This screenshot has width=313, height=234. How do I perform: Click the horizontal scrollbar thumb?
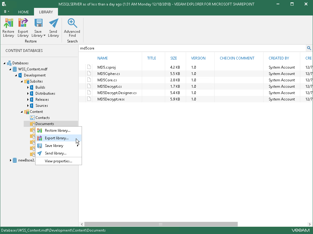click(x=161, y=224)
